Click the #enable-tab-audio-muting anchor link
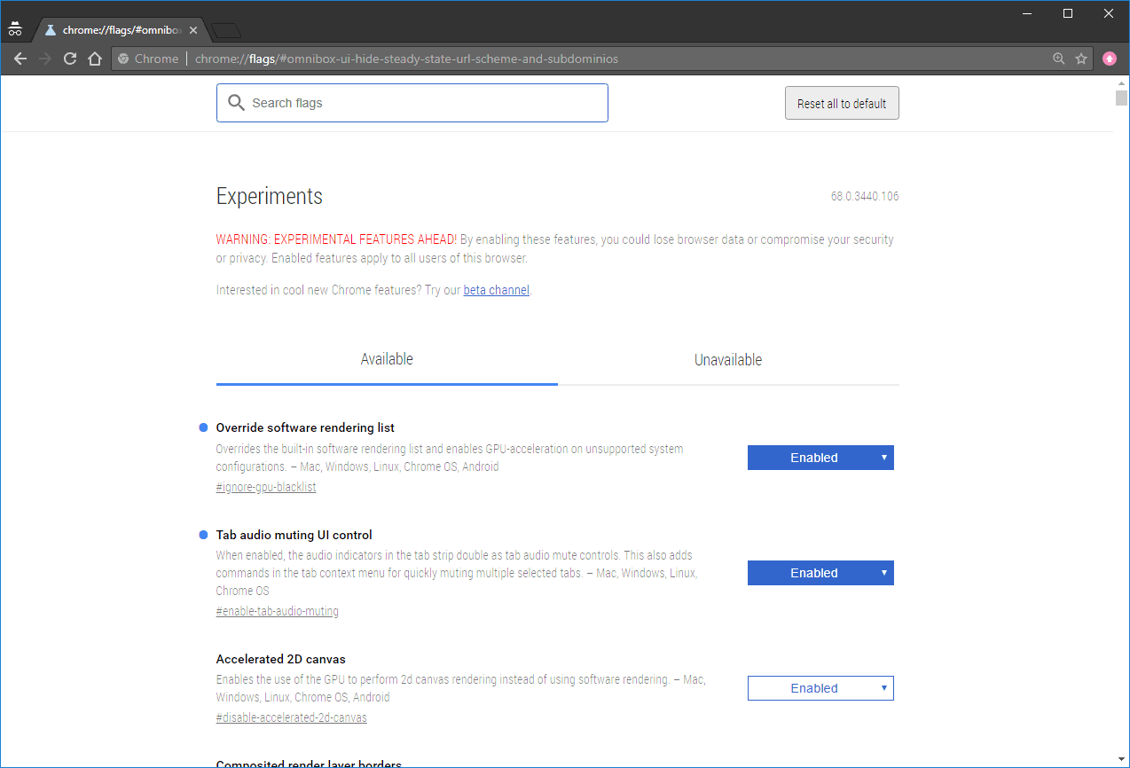Viewport: 1130px width, 768px height. (x=277, y=611)
